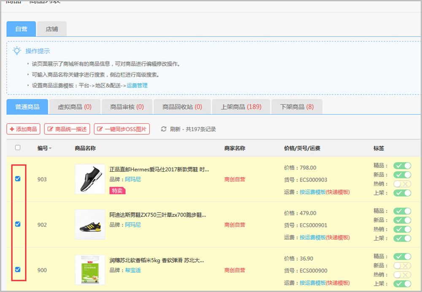Image resolution: width=422 pixels, height=292 pixels.
Task: Disable 精品 toggle for product 902
Action: point(402,211)
